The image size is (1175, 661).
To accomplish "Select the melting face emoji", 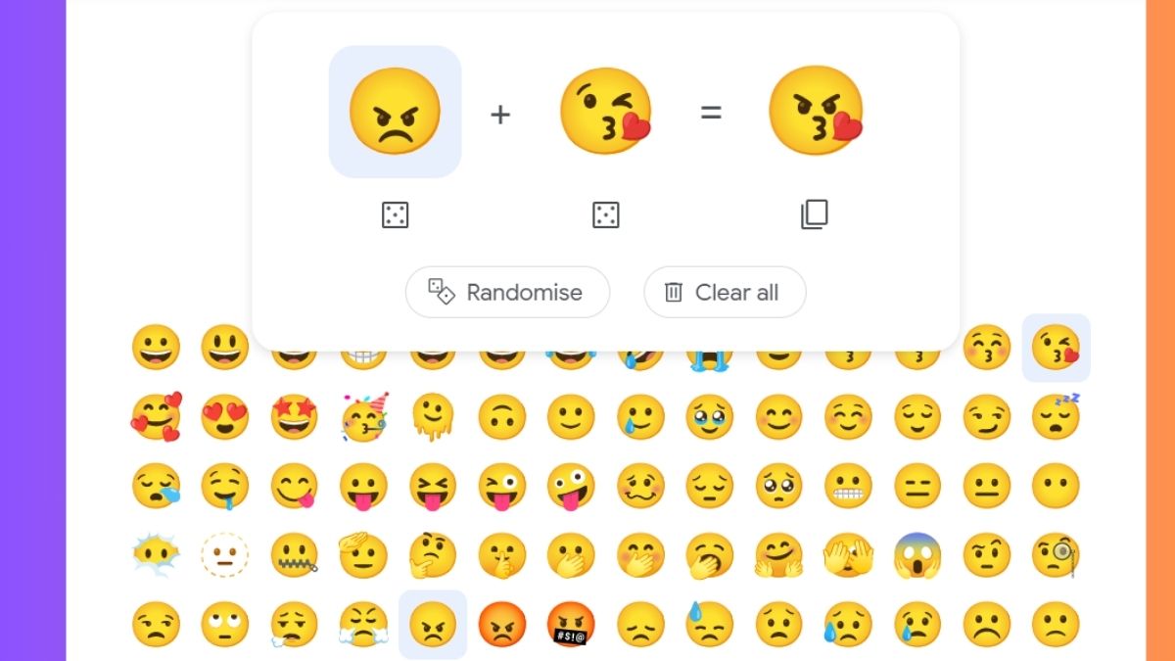I will click(433, 417).
